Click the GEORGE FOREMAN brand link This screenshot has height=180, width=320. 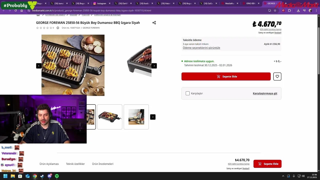click(x=91, y=28)
